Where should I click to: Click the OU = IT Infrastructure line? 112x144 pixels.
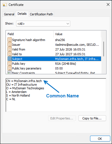pos(21,85)
